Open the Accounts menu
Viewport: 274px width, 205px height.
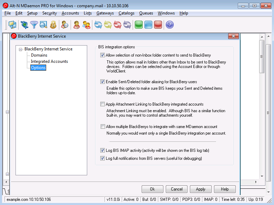tap(70, 13)
